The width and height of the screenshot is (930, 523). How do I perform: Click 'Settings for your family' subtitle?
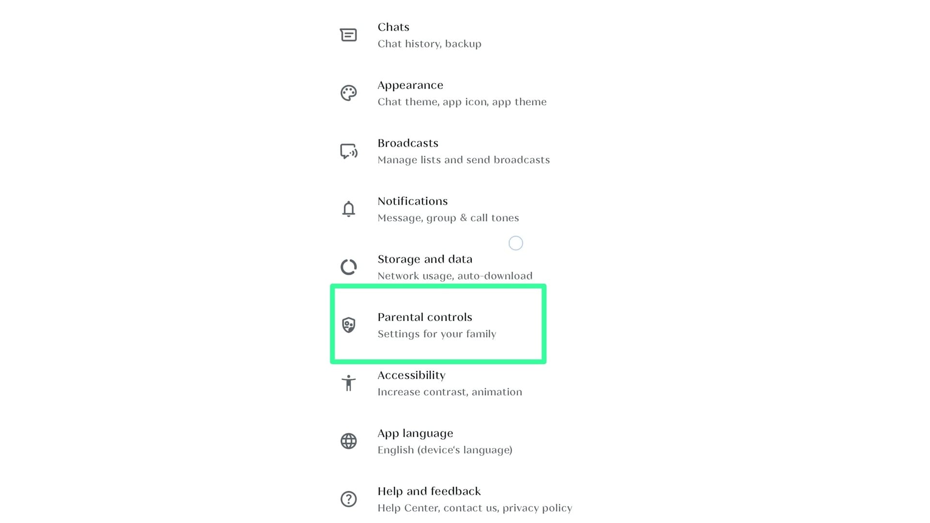tap(437, 334)
